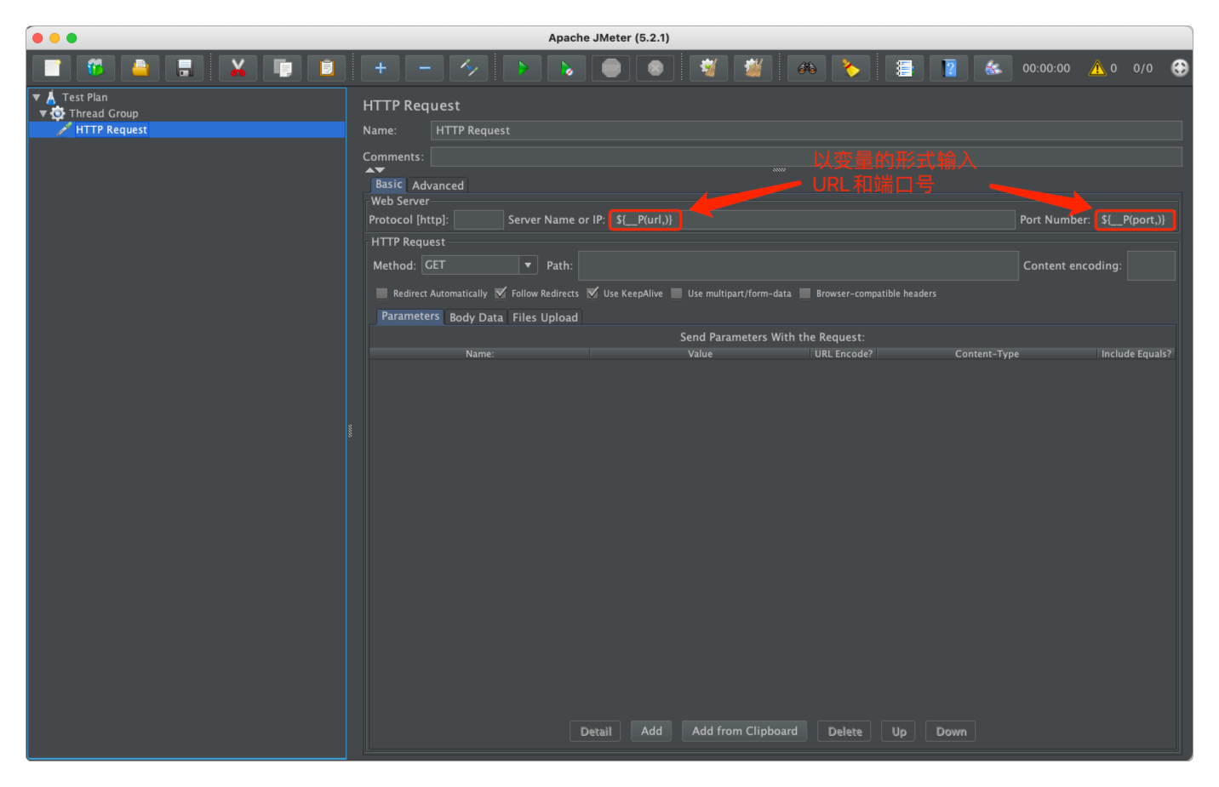1219x787 pixels.
Task: Open the Function Helper dialog icon
Action: 904,68
